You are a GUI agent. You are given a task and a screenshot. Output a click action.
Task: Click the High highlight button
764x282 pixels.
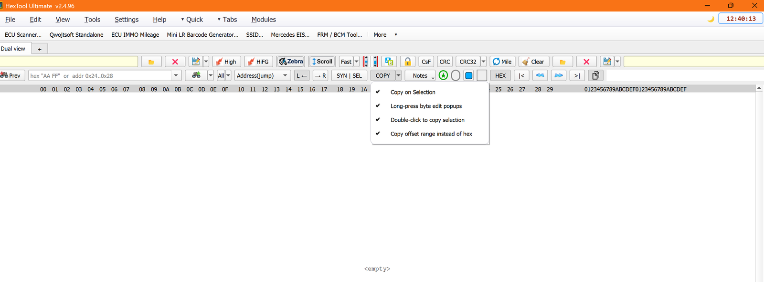tap(226, 62)
